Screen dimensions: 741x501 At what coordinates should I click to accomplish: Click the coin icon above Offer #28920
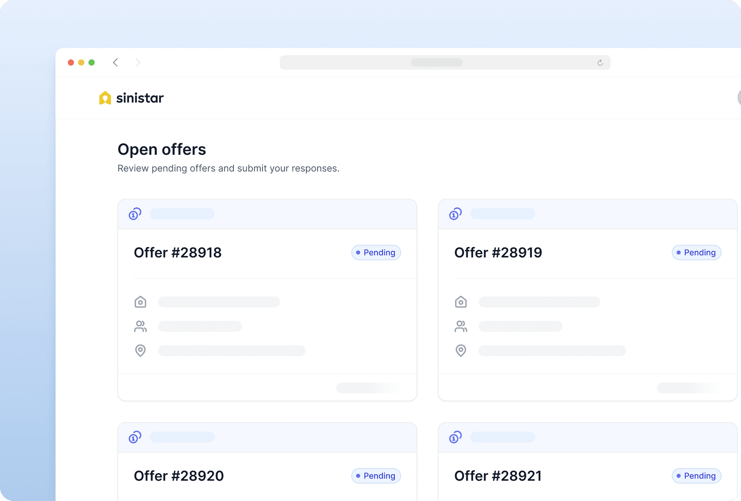pos(135,437)
